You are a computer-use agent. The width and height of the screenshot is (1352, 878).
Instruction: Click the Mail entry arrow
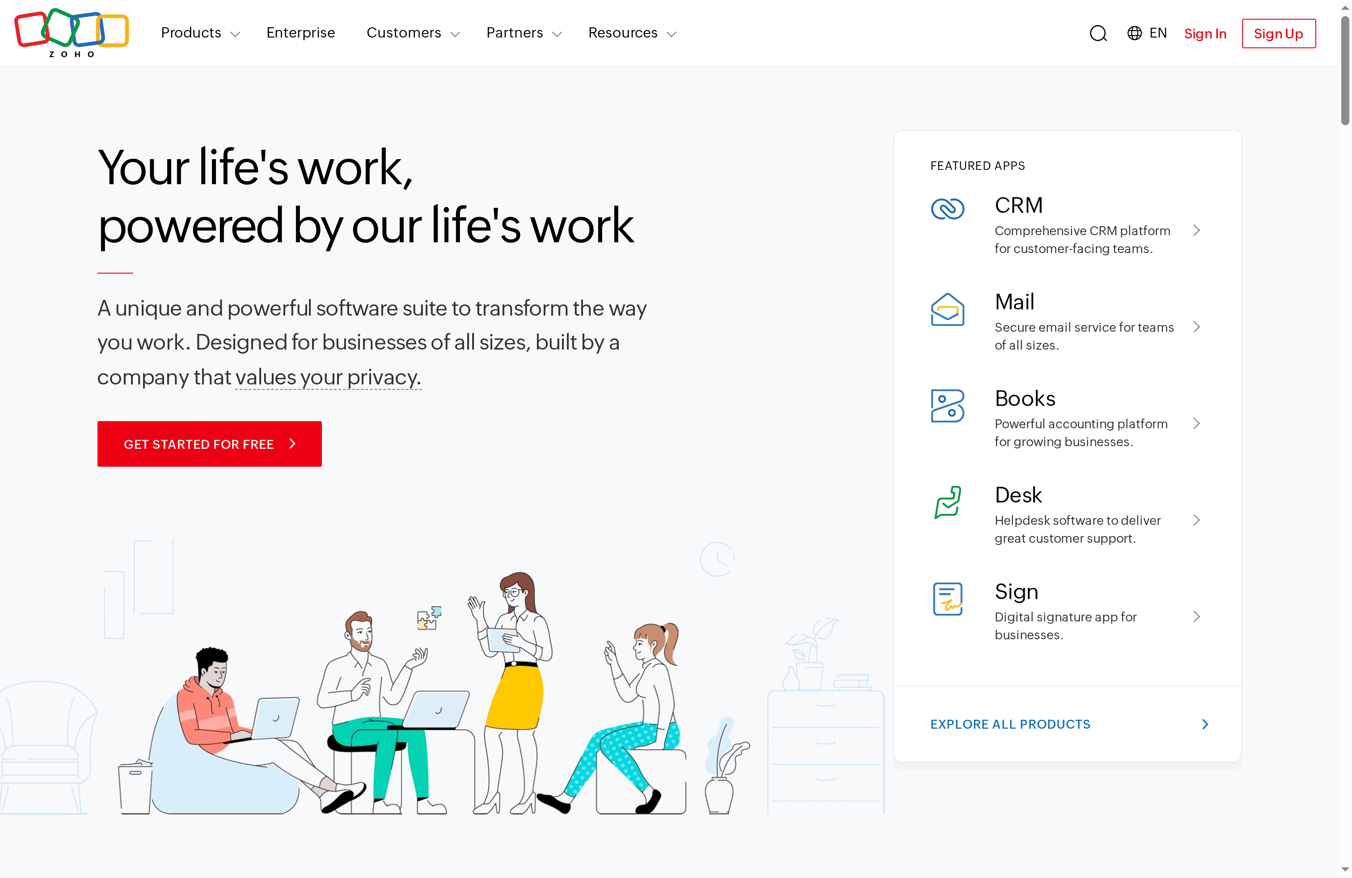1197,327
